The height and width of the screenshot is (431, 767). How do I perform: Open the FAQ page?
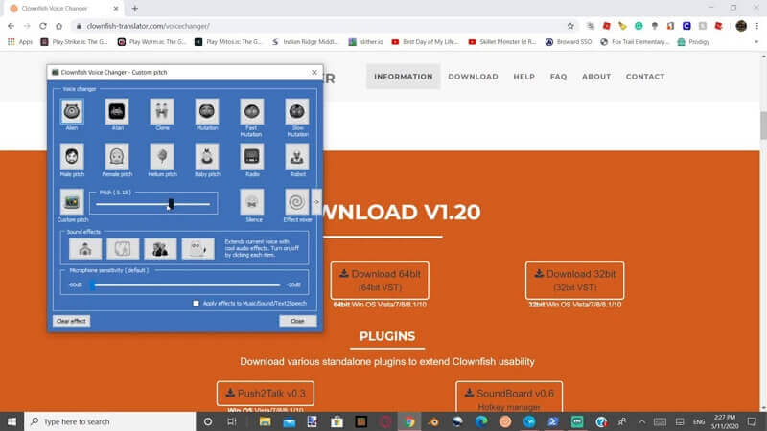point(558,77)
